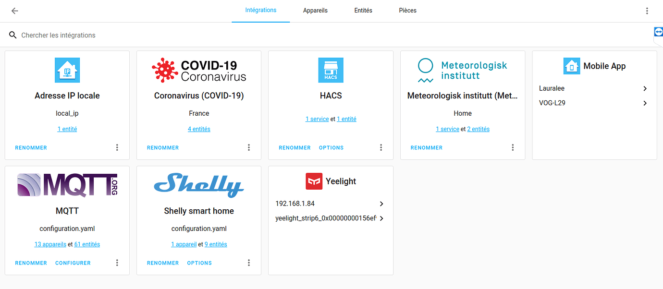Click CONFIGURER on the MQTT card

point(73,263)
